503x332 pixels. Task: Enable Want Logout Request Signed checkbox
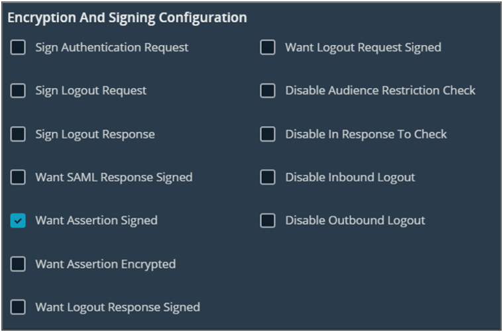[x=268, y=48]
